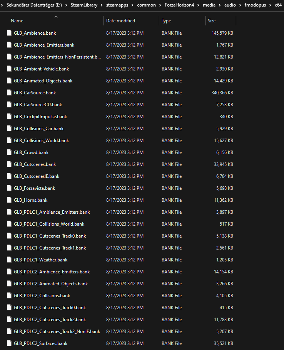Open the steamapps breadcrumb segment

tap(117, 5)
